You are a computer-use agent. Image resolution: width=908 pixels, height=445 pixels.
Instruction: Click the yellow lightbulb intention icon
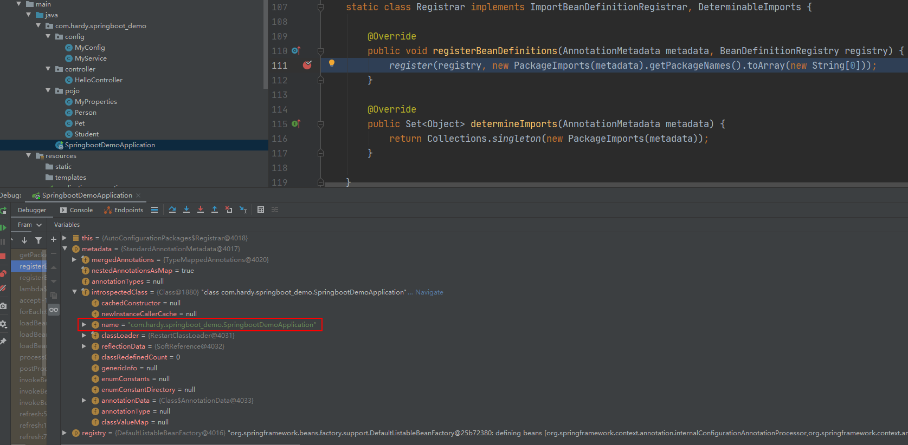[x=332, y=64]
